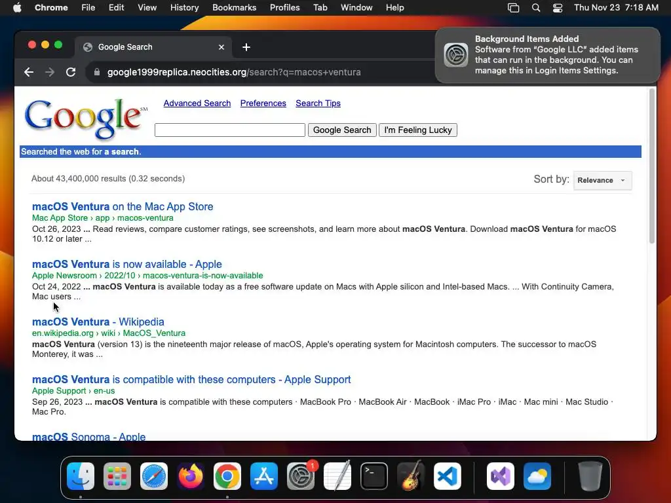Go back with the browser back arrow
671x503 pixels.
click(29, 72)
